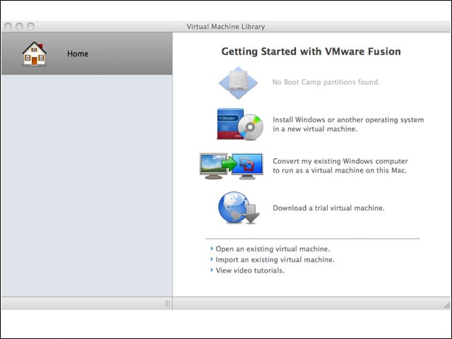
Task: Open the 'View video tutorials' link
Action: (250, 270)
